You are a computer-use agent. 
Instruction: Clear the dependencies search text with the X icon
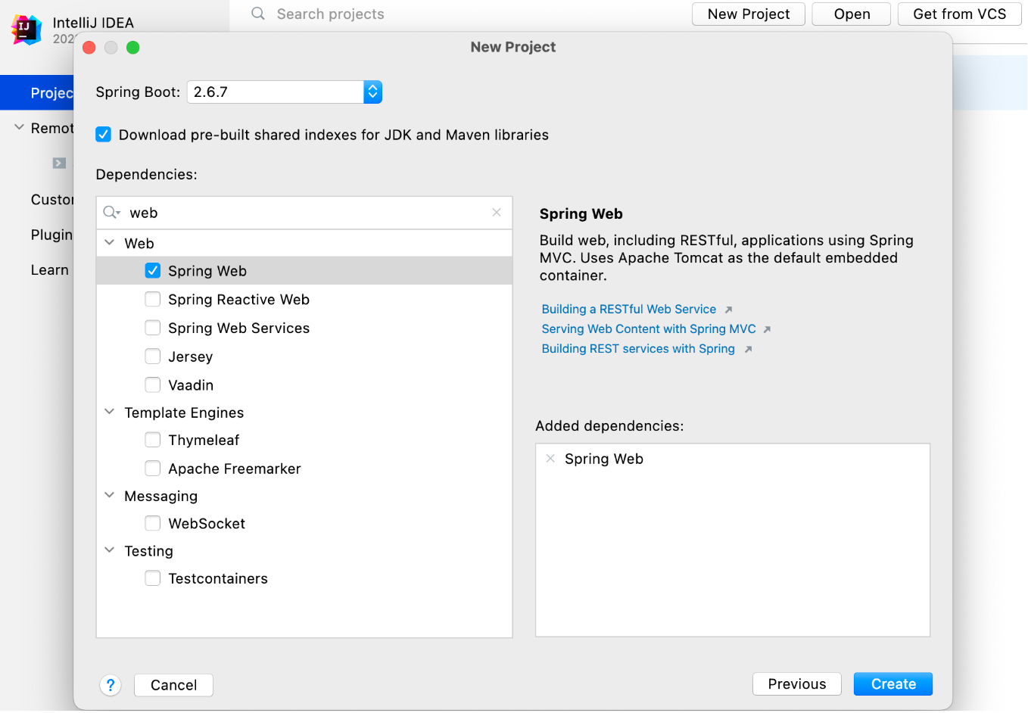click(497, 213)
